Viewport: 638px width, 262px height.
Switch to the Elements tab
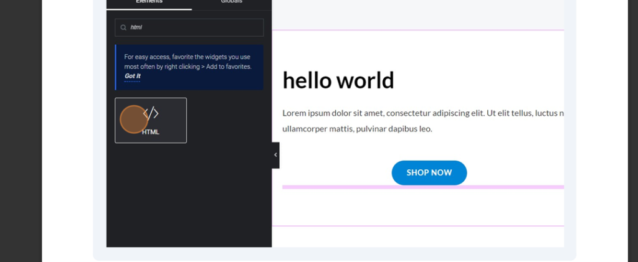tap(149, 2)
